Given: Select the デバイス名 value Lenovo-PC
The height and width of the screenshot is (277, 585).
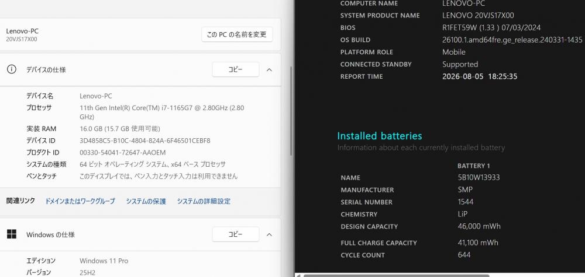Looking at the screenshot, I should point(96,96).
